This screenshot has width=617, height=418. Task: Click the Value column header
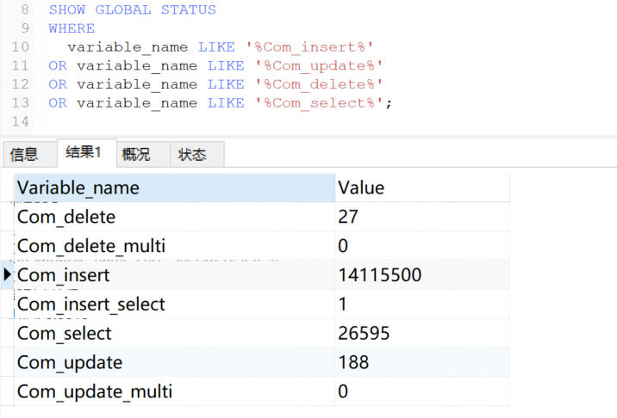tap(422, 187)
